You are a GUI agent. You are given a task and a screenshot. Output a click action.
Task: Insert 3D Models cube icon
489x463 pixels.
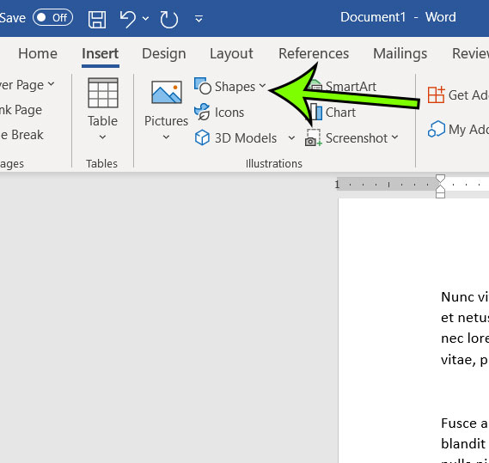(202, 137)
